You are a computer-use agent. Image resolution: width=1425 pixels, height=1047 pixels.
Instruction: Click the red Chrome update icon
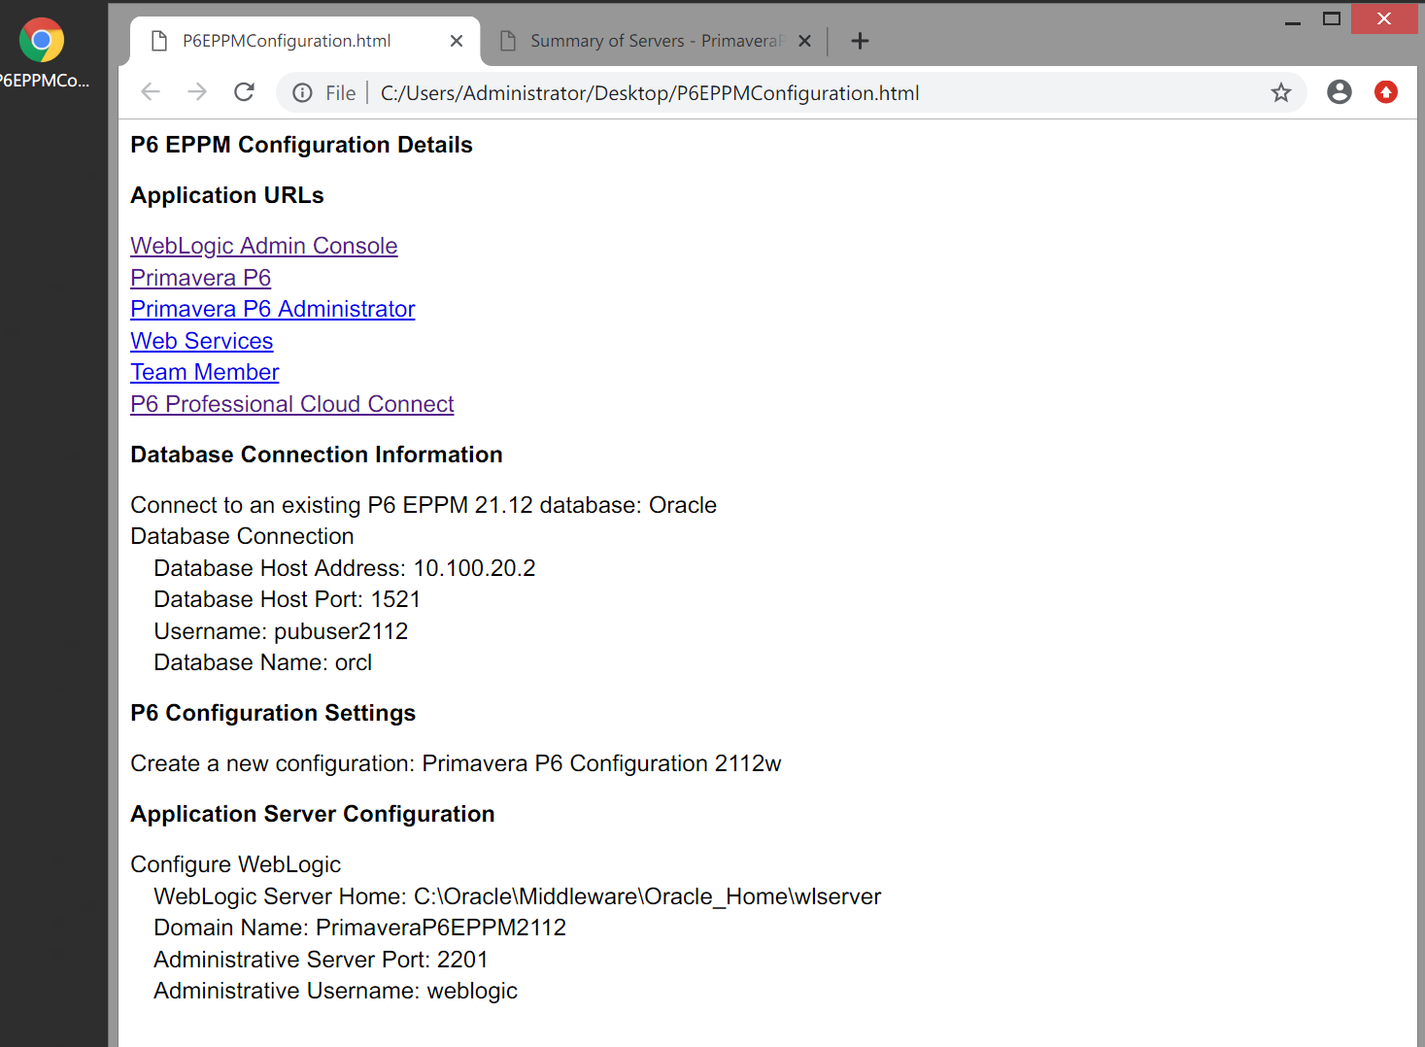[x=1386, y=92]
